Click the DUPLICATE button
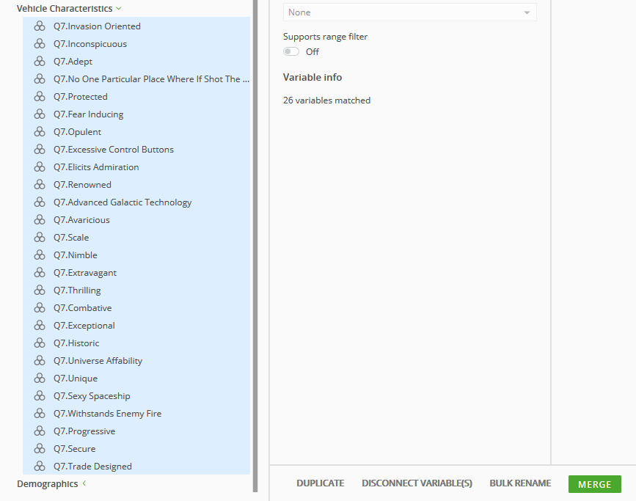 coord(321,483)
